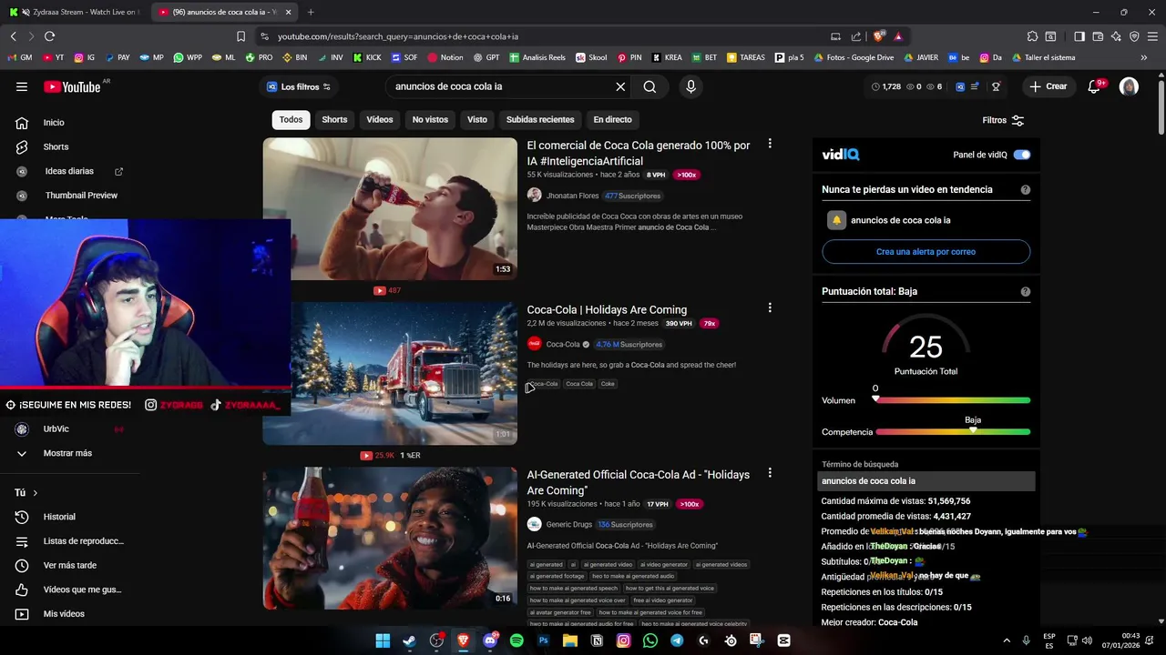Expand the bookmarks bar overflow chevron
This screenshot has height=655, width=1166.
pyautogui.click(x=1143, y=57)
